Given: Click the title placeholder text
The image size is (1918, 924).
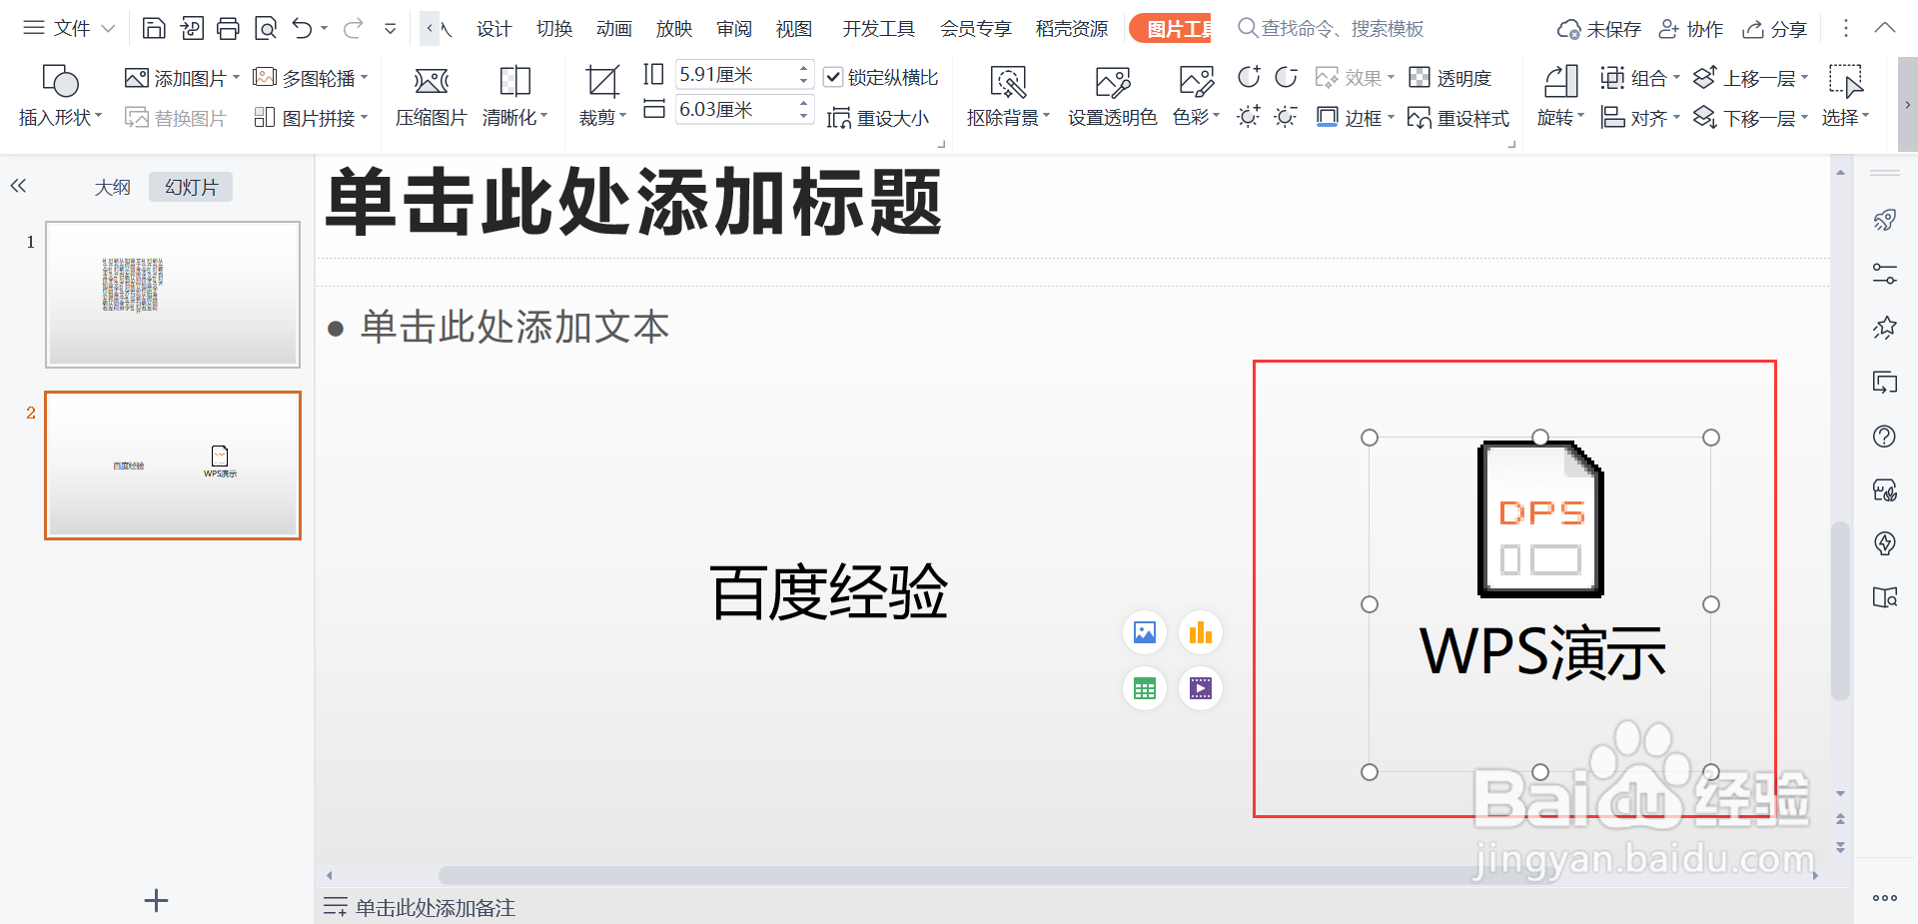Looking at the screenshot, I should click(634, 203).
